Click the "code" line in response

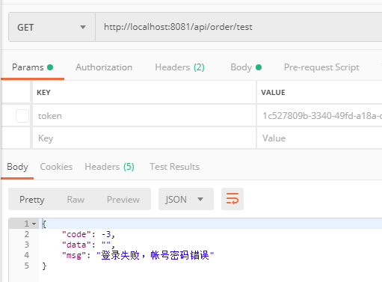pyautogui.click(x=88, y=234)
